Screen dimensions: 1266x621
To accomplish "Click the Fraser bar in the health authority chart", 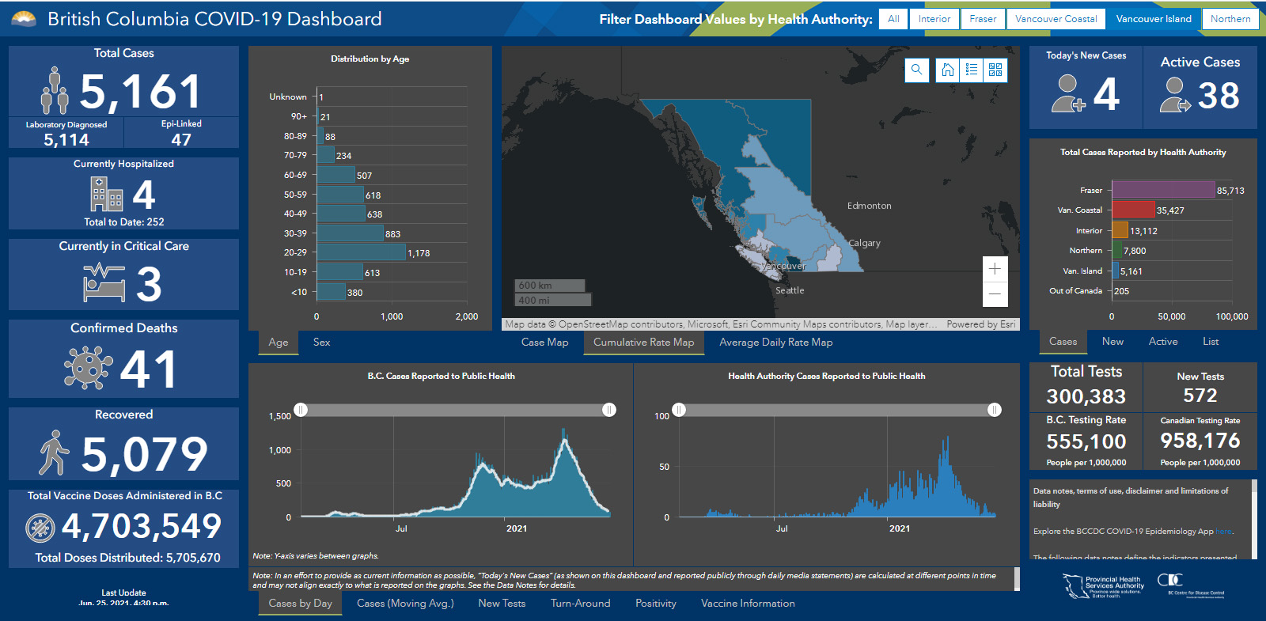I will (1163, 190).
